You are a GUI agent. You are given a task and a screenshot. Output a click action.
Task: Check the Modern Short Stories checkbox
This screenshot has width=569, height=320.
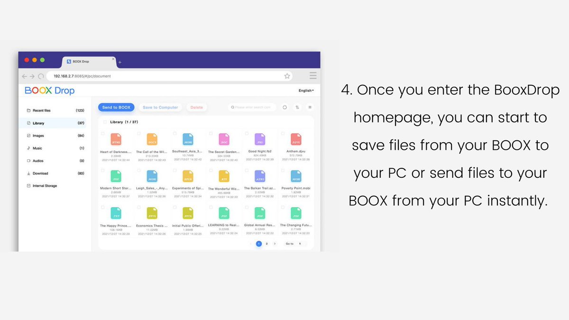pyautogui.click(x=103, y=171)
